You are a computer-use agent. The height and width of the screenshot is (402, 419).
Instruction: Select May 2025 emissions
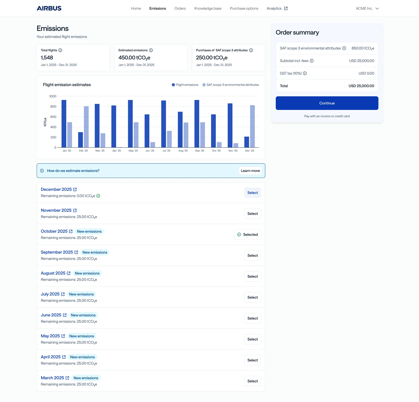(253, 339)
